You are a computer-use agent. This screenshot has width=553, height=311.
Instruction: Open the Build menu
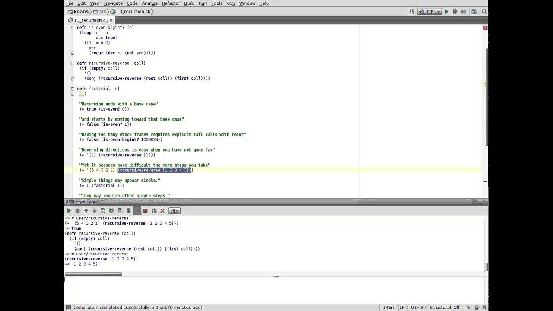(189, 3)
